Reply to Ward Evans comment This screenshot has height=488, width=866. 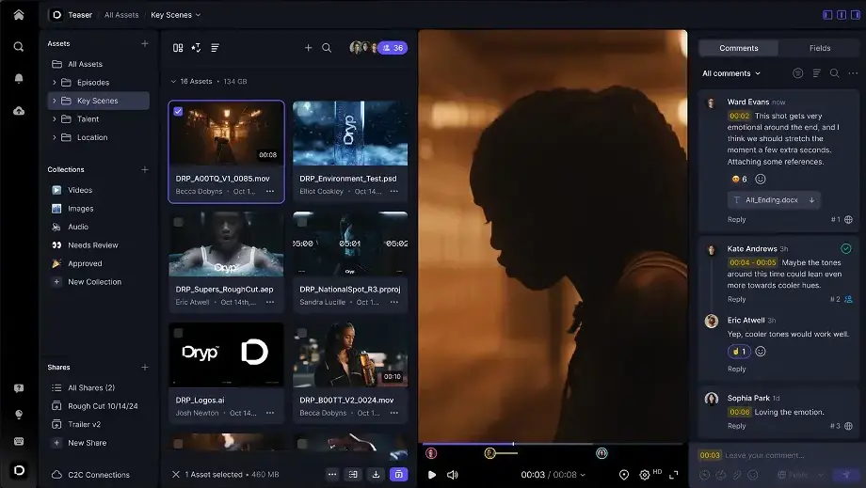click(x=736, y=219)
